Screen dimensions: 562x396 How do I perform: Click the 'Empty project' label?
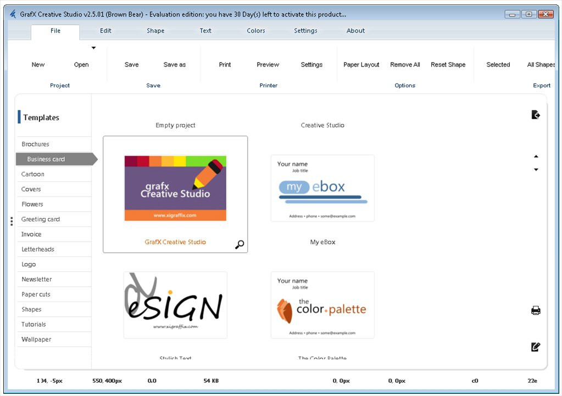pyautogui.click(x=175, y=125)
